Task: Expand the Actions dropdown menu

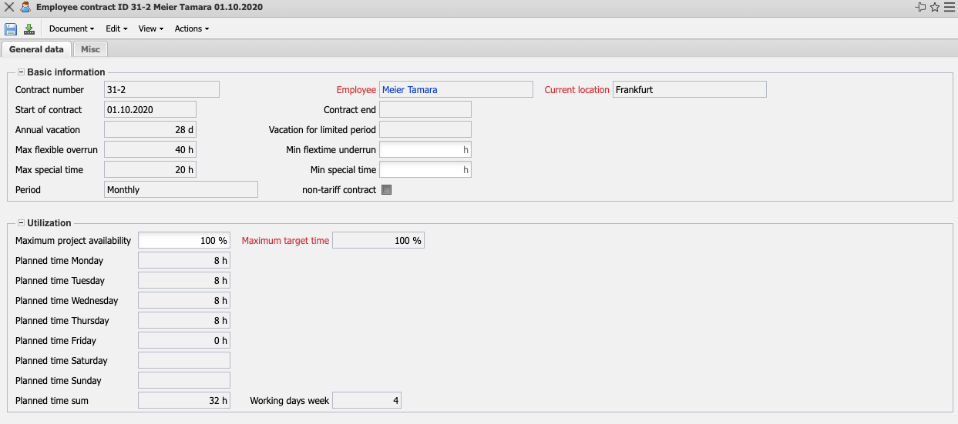Action: click(x=191, y=29)
